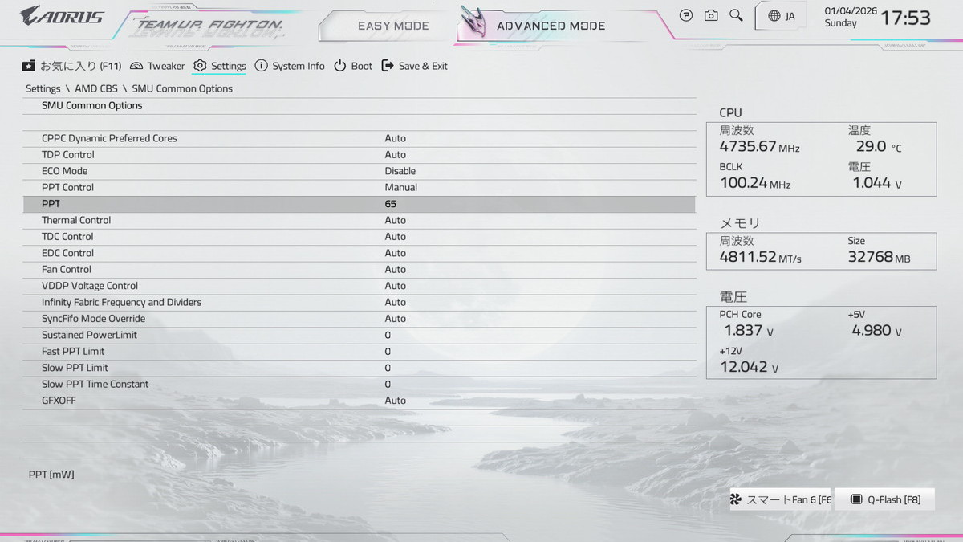Open the PPT Control Manual dropdown

(400, 187)
